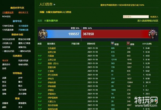Click the Alliance crest emblem on the population bar

pos(43,34)
